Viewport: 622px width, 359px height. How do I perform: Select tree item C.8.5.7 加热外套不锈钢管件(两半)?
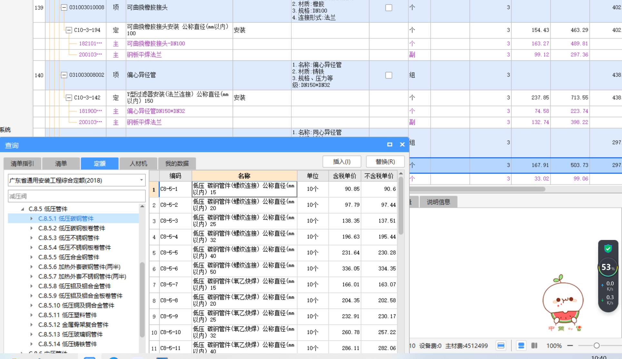(x=82, y=276)
